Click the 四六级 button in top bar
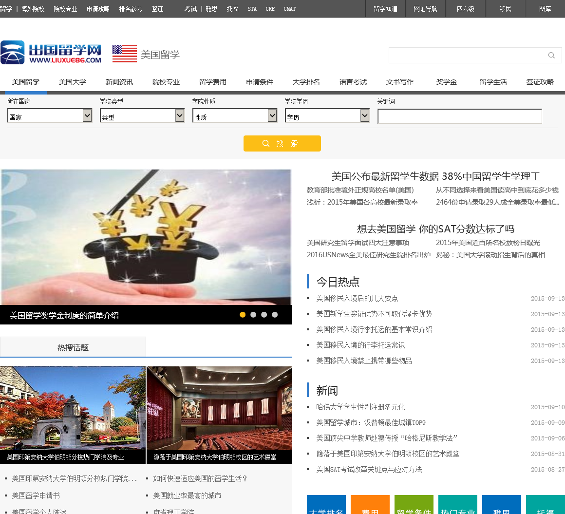 point(465,9)
